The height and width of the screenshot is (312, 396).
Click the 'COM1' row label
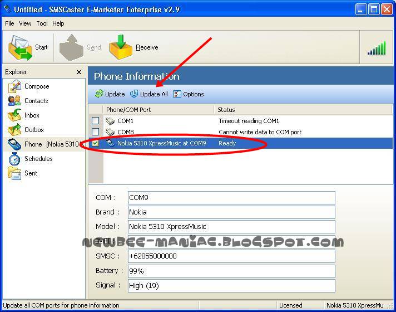pos(125,121)
